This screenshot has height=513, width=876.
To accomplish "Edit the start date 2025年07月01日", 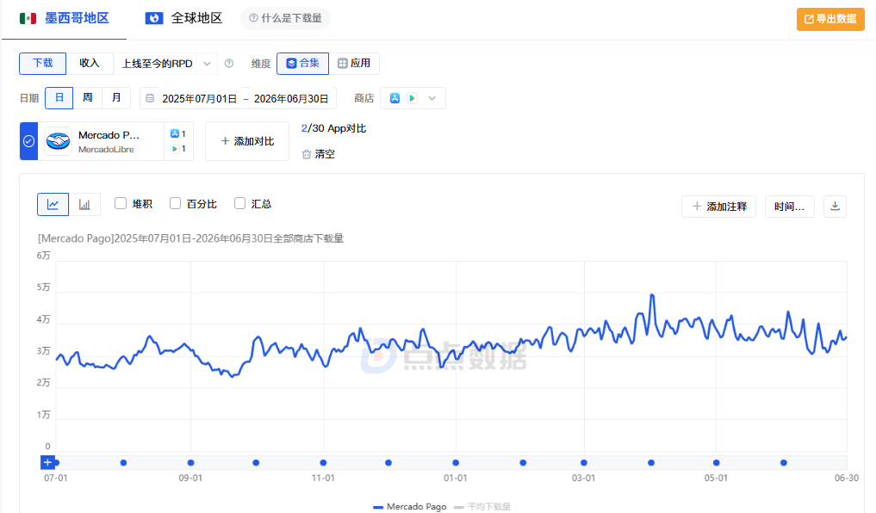I will 200,99.
